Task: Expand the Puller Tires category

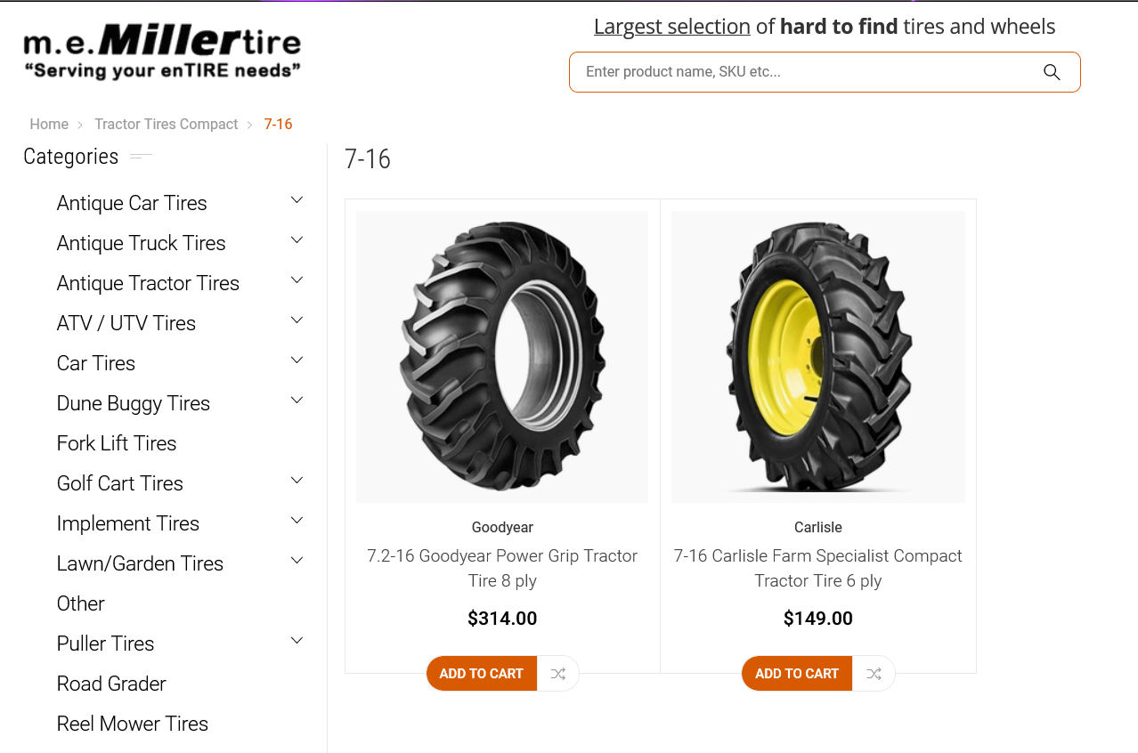Action: pyautogui.click(x=297, y=641)
